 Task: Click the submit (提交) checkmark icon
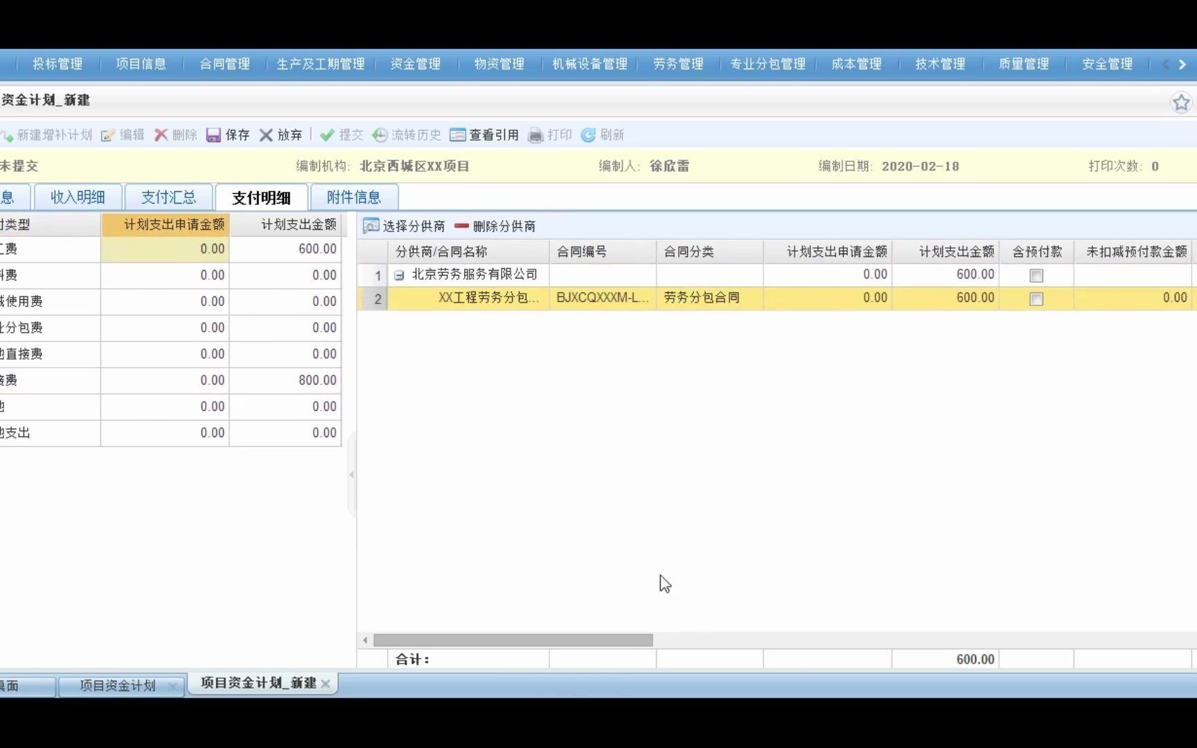pyautogui.click(x=327, y=135)
